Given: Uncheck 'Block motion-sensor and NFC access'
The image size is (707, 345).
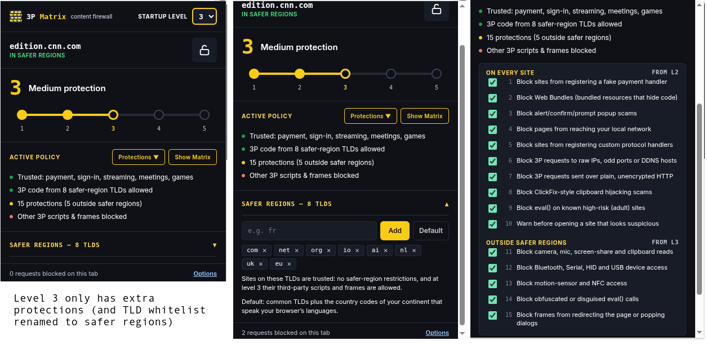Looking at the screenshot, I should 492,284.
